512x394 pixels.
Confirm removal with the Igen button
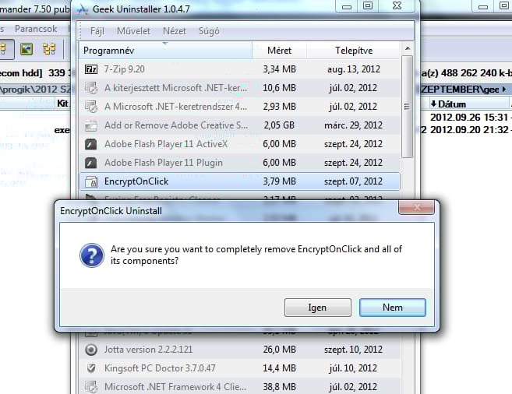tap(318, 308)
